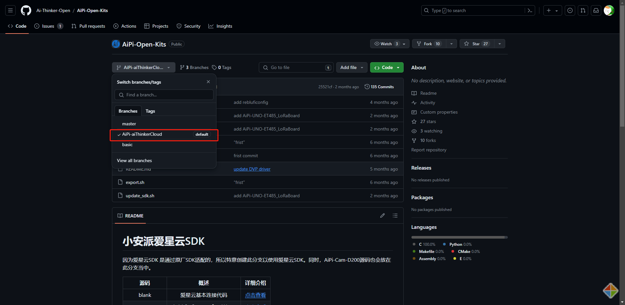This screenshot has height=305, width=625.
Task: Open the README outline icon
Action: (395, 215)
